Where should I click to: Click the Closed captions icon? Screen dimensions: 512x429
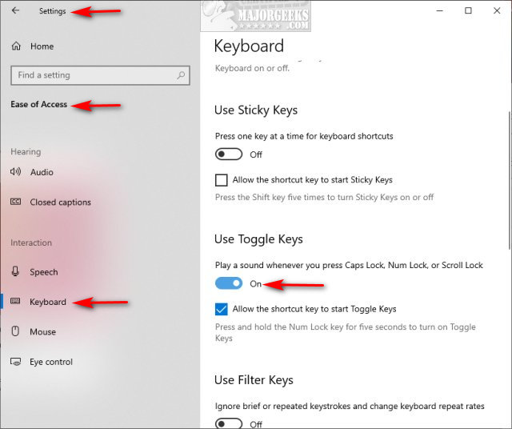tap(16, 202)
